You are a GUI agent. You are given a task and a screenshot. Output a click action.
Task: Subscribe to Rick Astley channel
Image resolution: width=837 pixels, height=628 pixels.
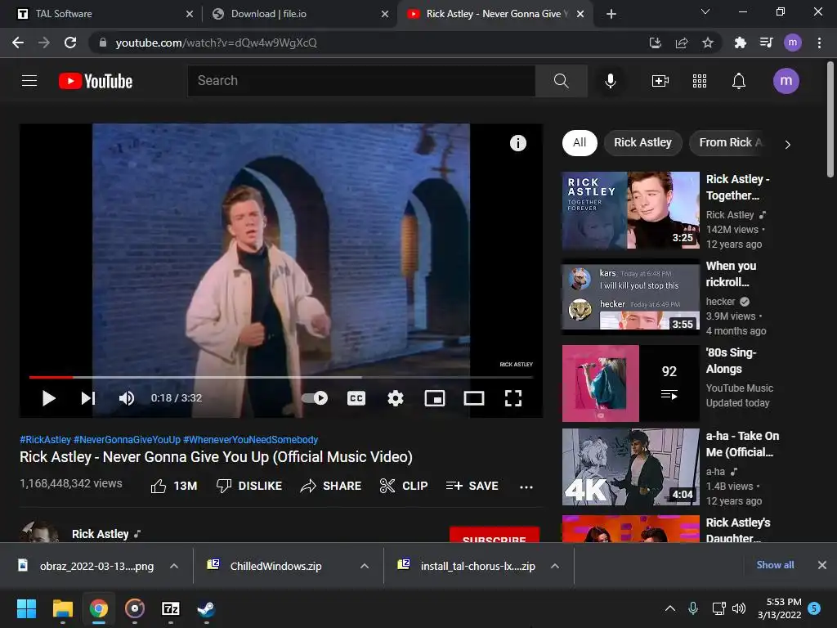(495, 536)
